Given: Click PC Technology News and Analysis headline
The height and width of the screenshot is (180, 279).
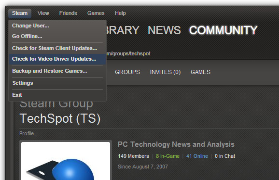Looking at the screenshot, I should point(176,144).
